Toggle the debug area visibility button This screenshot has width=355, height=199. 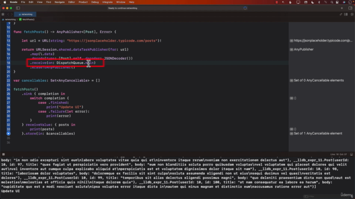click(x=351, y=154)
